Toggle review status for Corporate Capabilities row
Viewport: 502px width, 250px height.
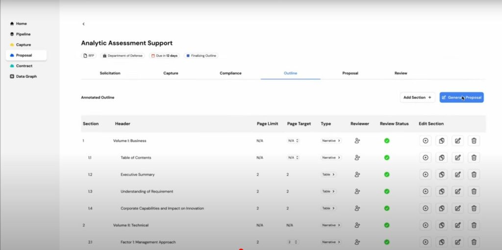tap(387, 208)
